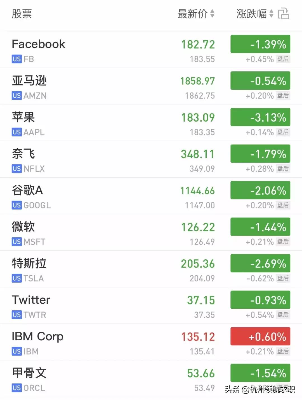Click the US badge next to AMZN
302x400 pixels.
pos(16,96)
